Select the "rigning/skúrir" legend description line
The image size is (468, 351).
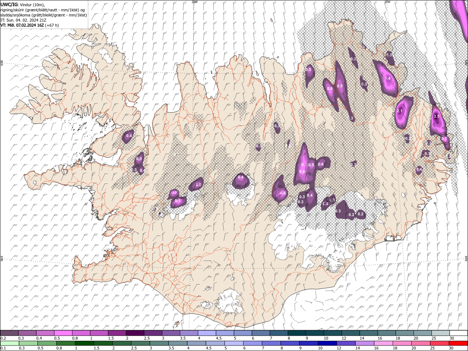coord(43,10)
